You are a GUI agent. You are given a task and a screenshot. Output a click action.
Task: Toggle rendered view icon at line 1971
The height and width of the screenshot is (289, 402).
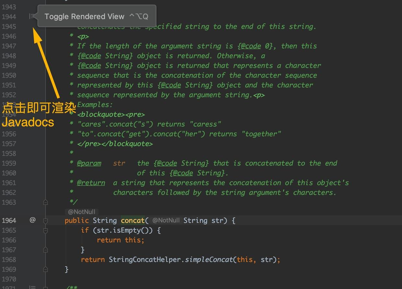tap(32, 287)
